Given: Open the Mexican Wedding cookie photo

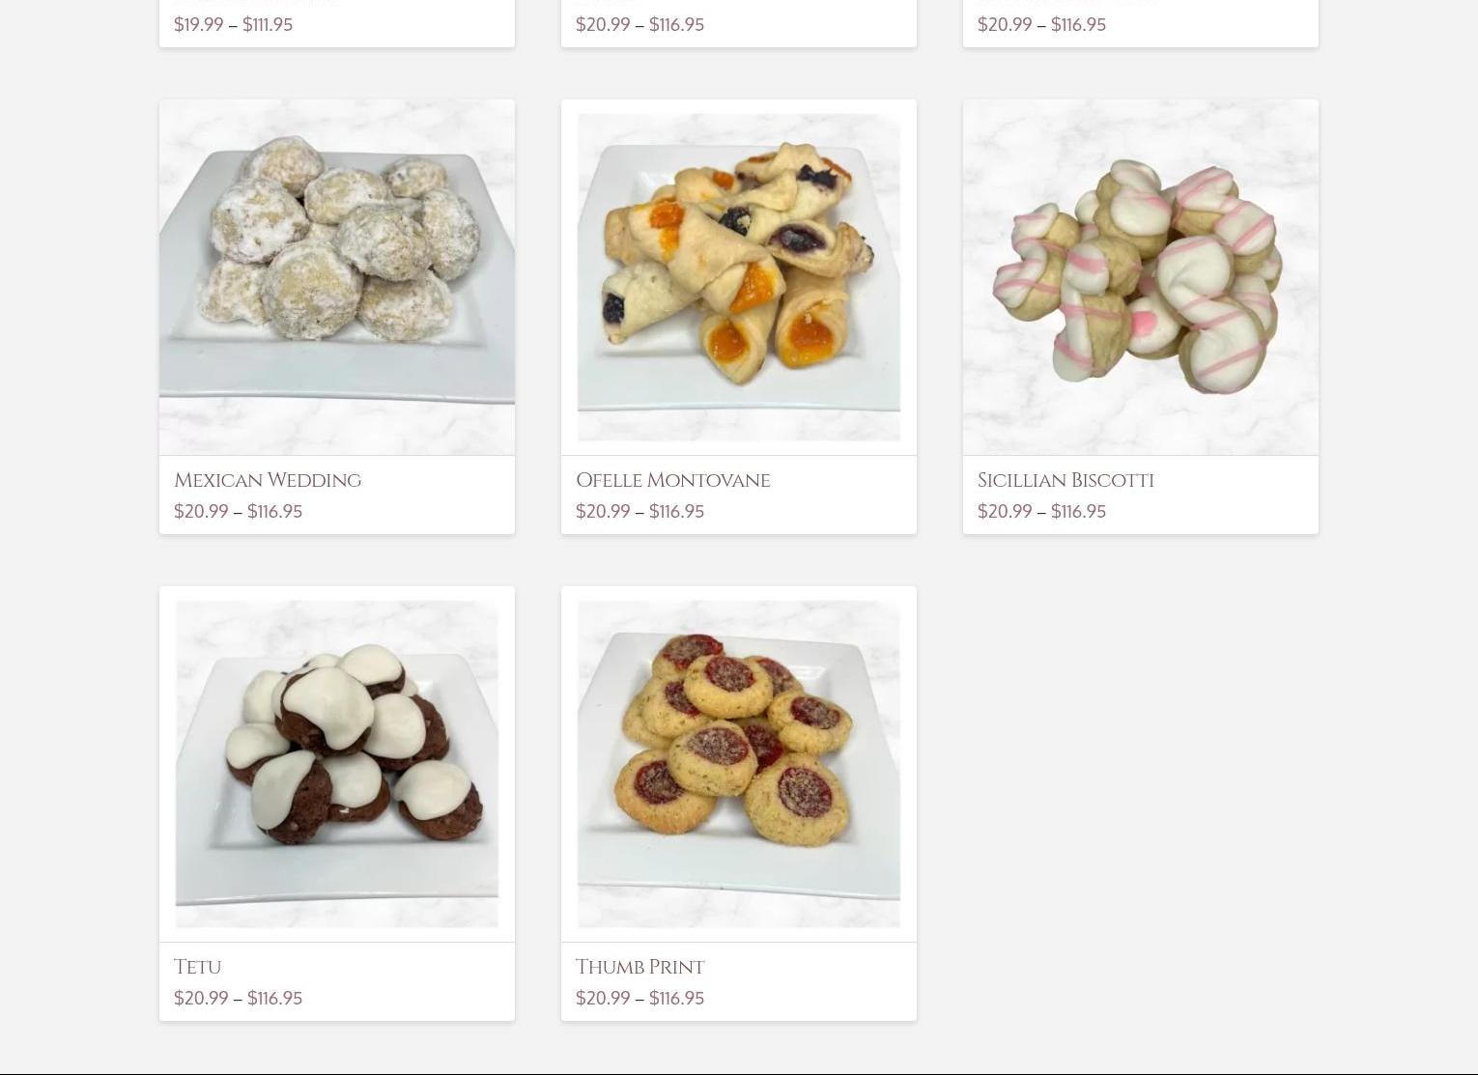Looking at the screenshot, I should tap(337, 277).
